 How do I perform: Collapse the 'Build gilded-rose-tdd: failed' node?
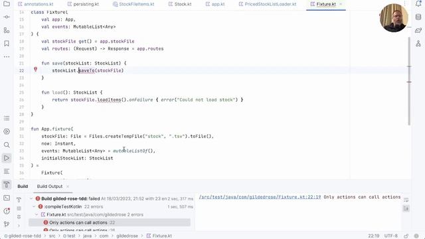click(31, 199)
